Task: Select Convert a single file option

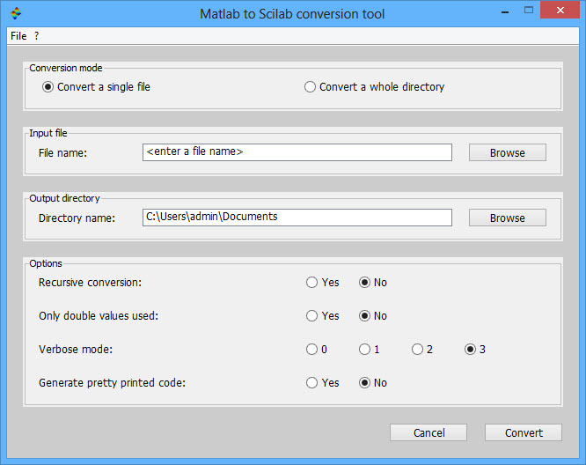Action: tap(96, 87)
